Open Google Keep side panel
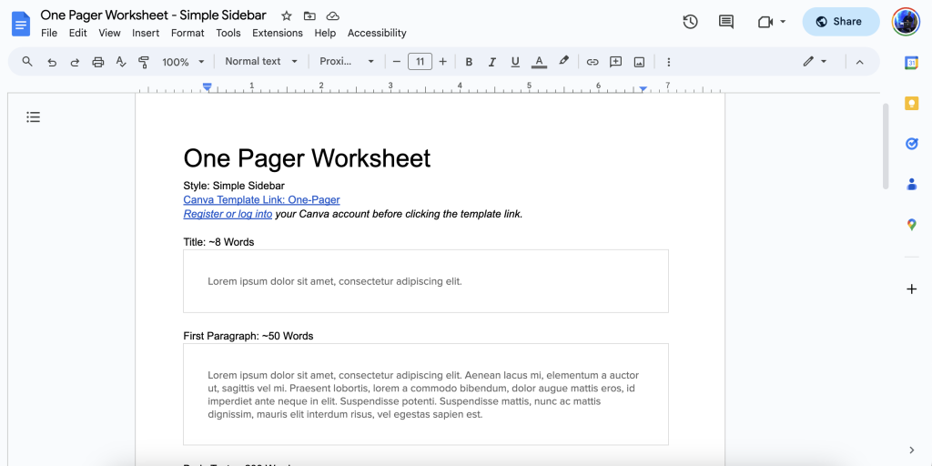Screen dimensions: 932x466 point(912,104)
